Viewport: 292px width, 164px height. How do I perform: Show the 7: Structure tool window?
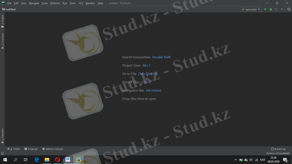(x=3, y=41)
